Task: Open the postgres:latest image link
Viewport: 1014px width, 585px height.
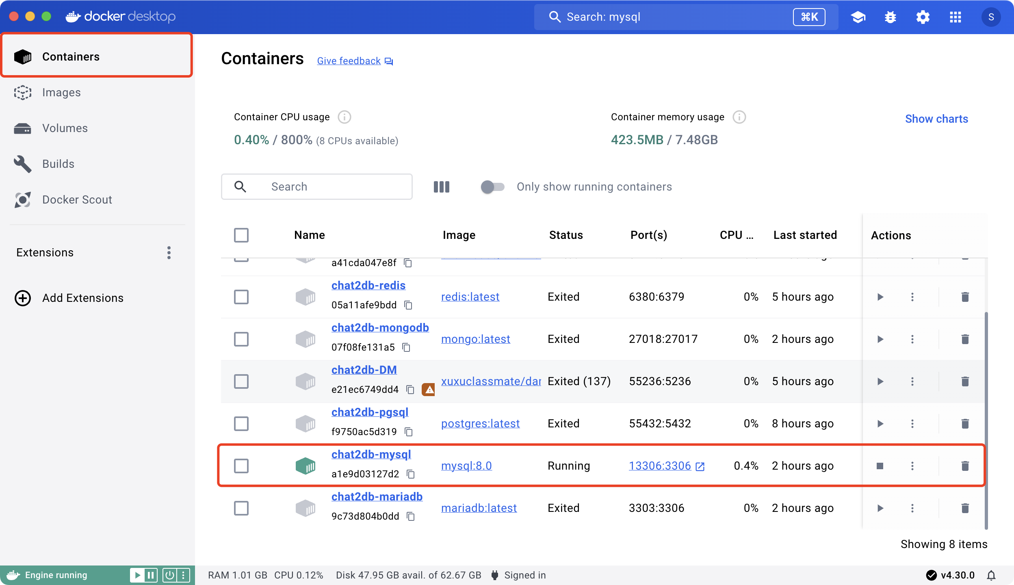Action: click(480, 424)
